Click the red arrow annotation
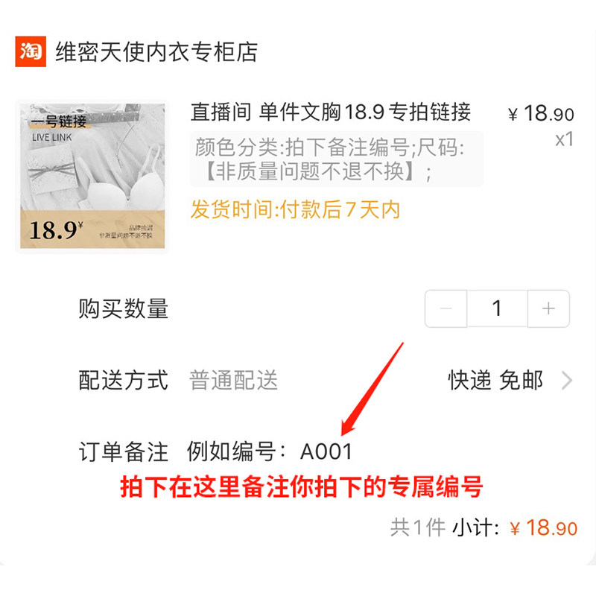This screenshot has height=596, width=596. (x=372, y=389)
